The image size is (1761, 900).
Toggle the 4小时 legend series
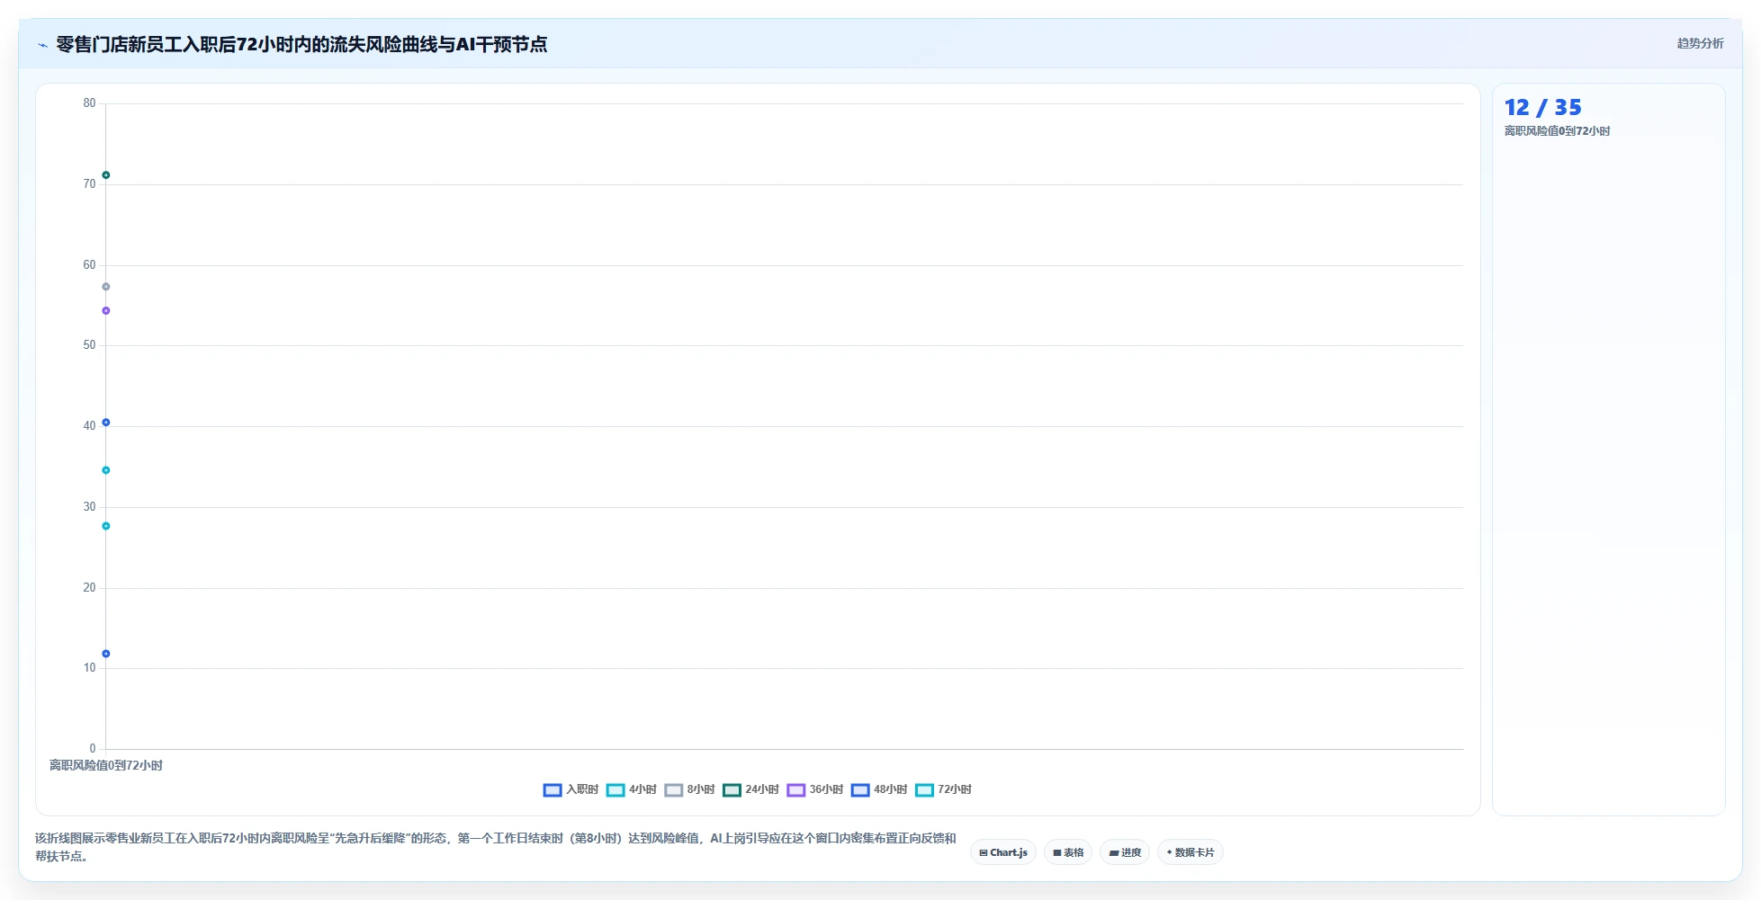pos(632,789)
